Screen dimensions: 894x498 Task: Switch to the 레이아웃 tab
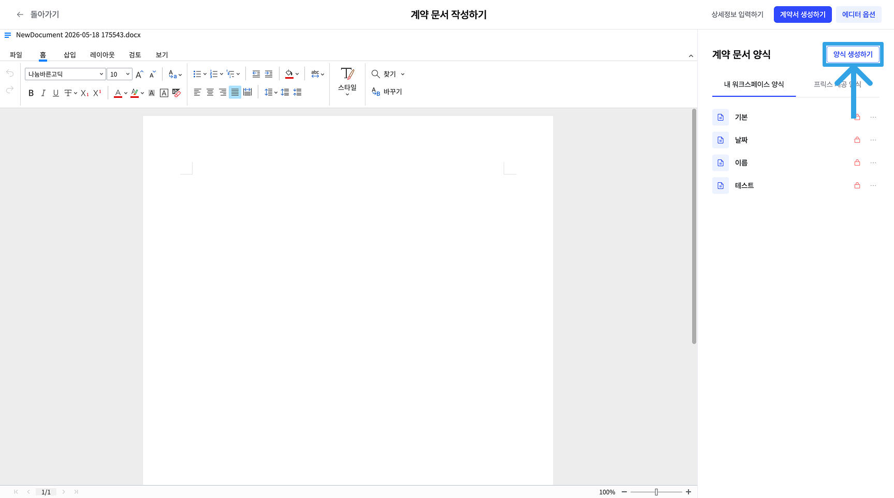pos(102,55)
